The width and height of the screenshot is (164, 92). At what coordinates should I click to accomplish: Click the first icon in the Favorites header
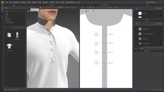coord(21,8)
